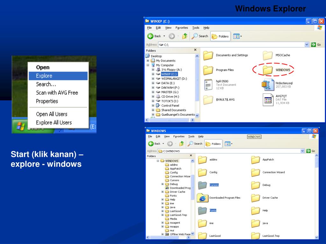Select Control Panel in folder tree
The width and height of the screenshot is (326, 244).
click(170, 105)
